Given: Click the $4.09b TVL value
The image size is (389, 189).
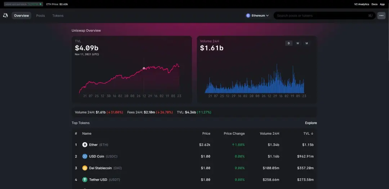Looking at the screenshot, I should pyautogui.click(x=86, y=48).
